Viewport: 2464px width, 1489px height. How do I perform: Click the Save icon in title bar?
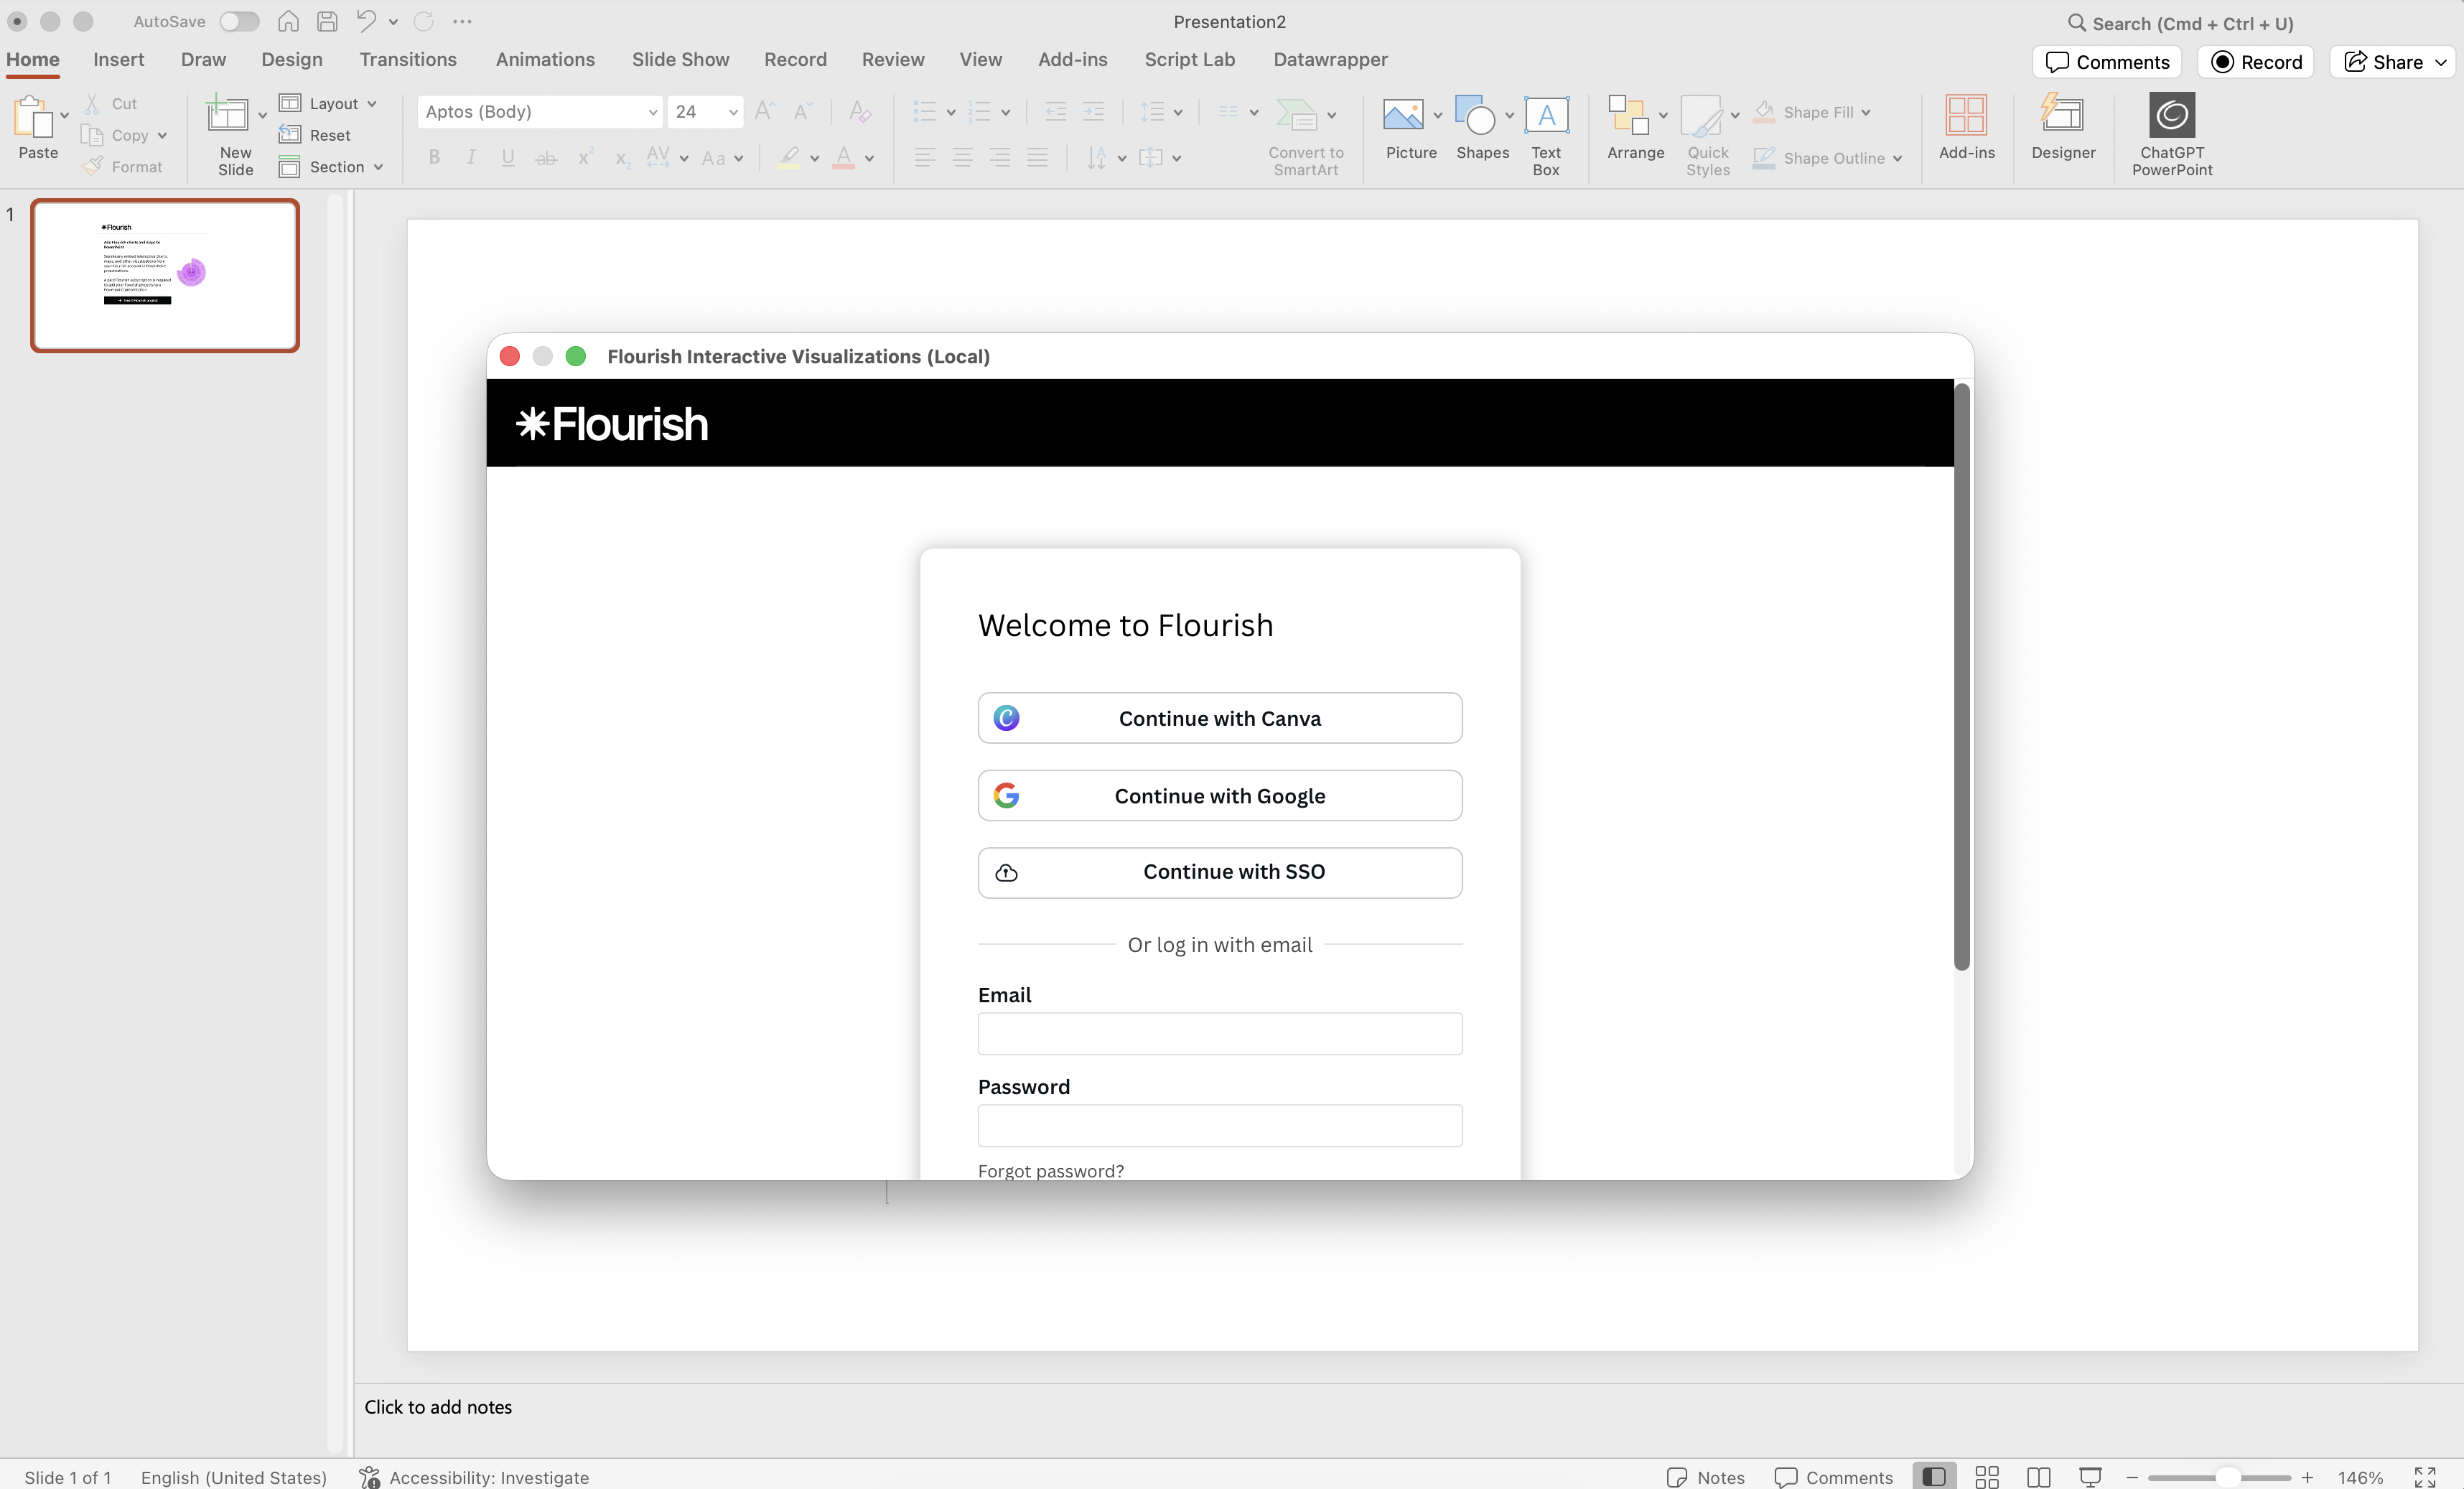(x=327, y=21)
